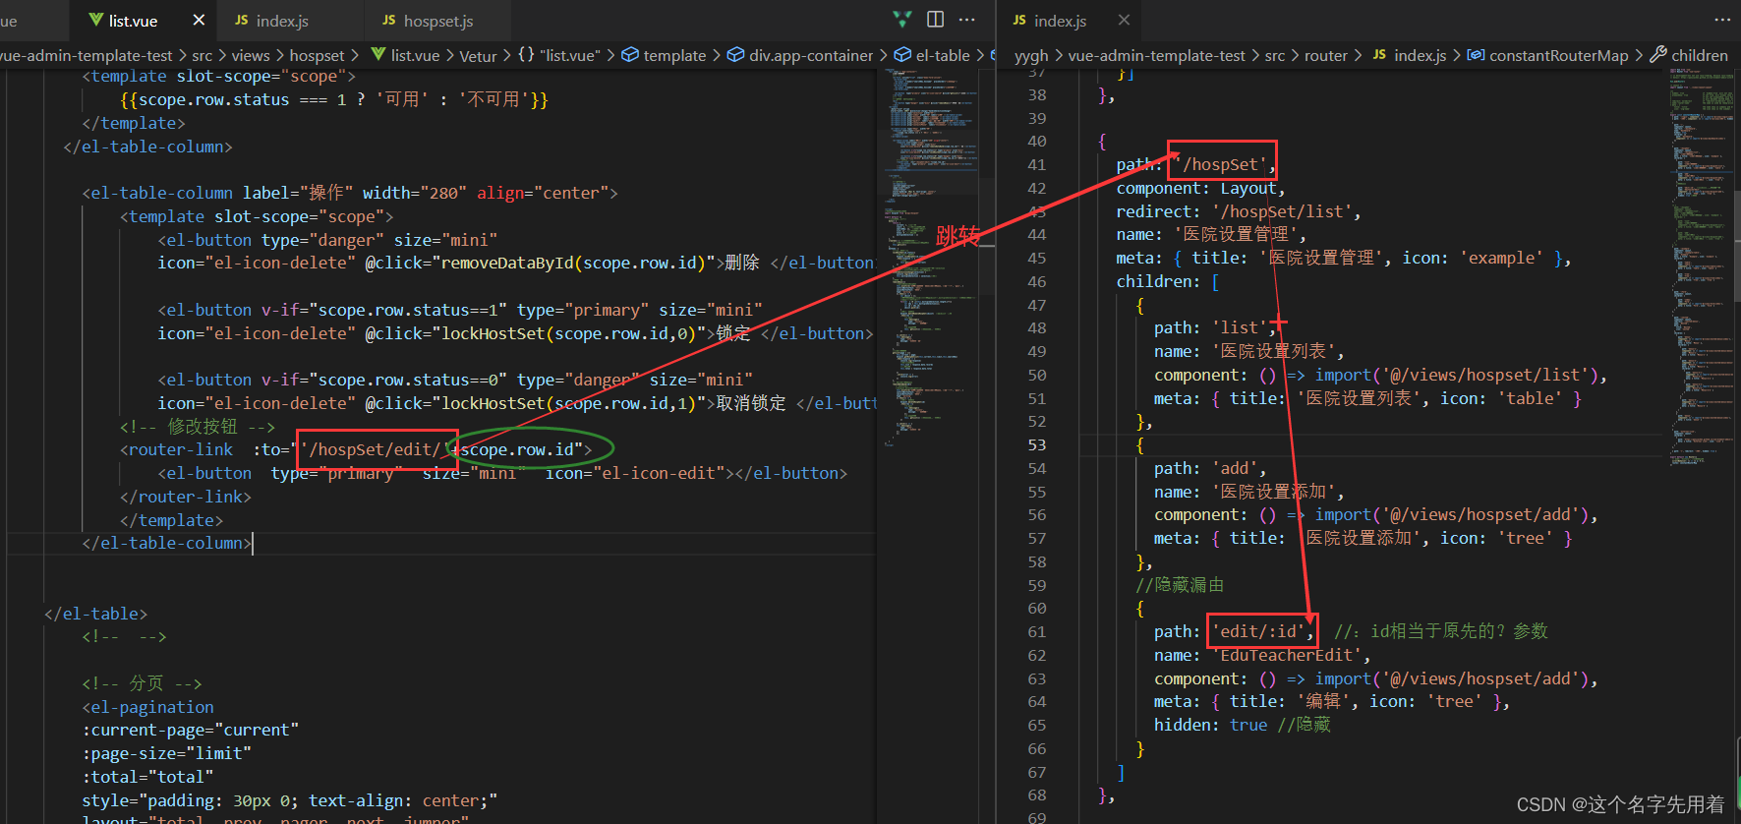The image size is (1741, 824).
Task: Open the children breadcrumb symbol list
Action: click(1700, 56)
